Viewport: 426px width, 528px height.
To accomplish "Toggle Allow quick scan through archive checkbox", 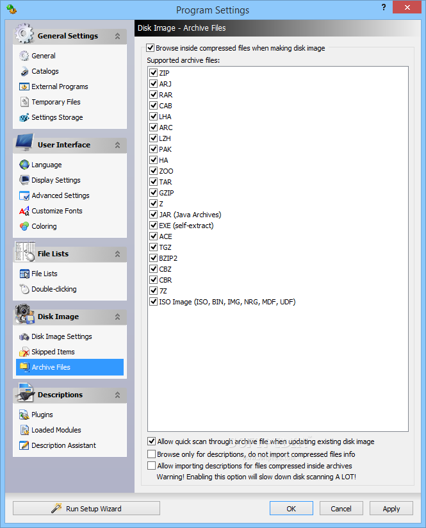I will (152, 441).
